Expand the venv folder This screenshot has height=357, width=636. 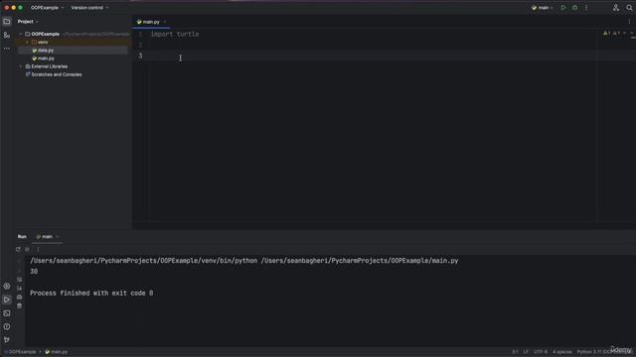[x=27, y=42]
